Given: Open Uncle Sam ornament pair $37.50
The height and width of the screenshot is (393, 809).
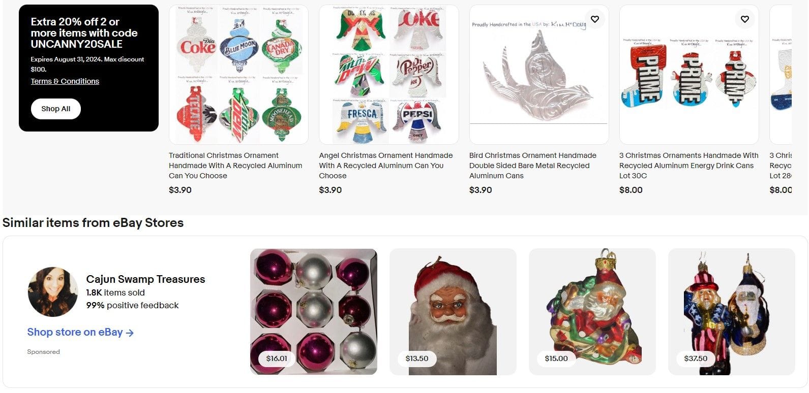Looking at the screenshot, I should (x=732, y=312).
